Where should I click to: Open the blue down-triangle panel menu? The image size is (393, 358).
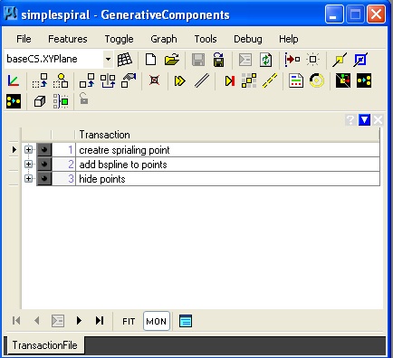tap(364, 120)
